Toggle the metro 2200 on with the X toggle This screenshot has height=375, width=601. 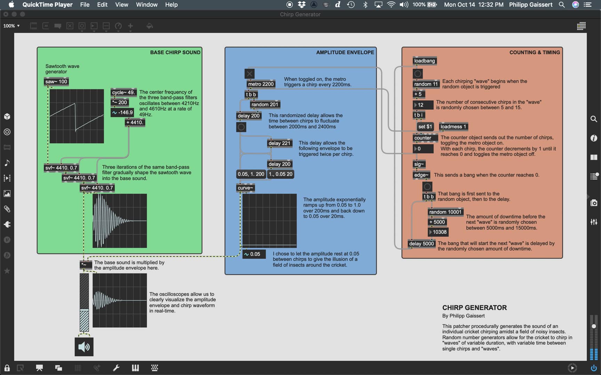pyautogui.click(x=249, y=74)
